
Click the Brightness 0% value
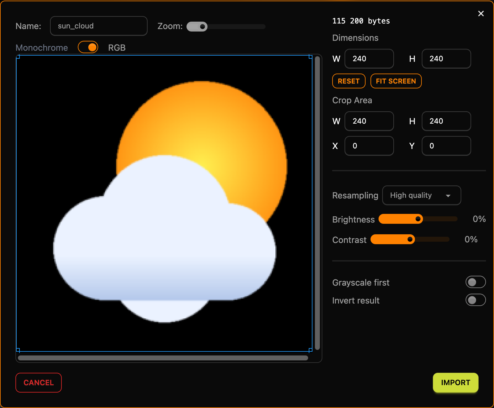tap(479, 219)
